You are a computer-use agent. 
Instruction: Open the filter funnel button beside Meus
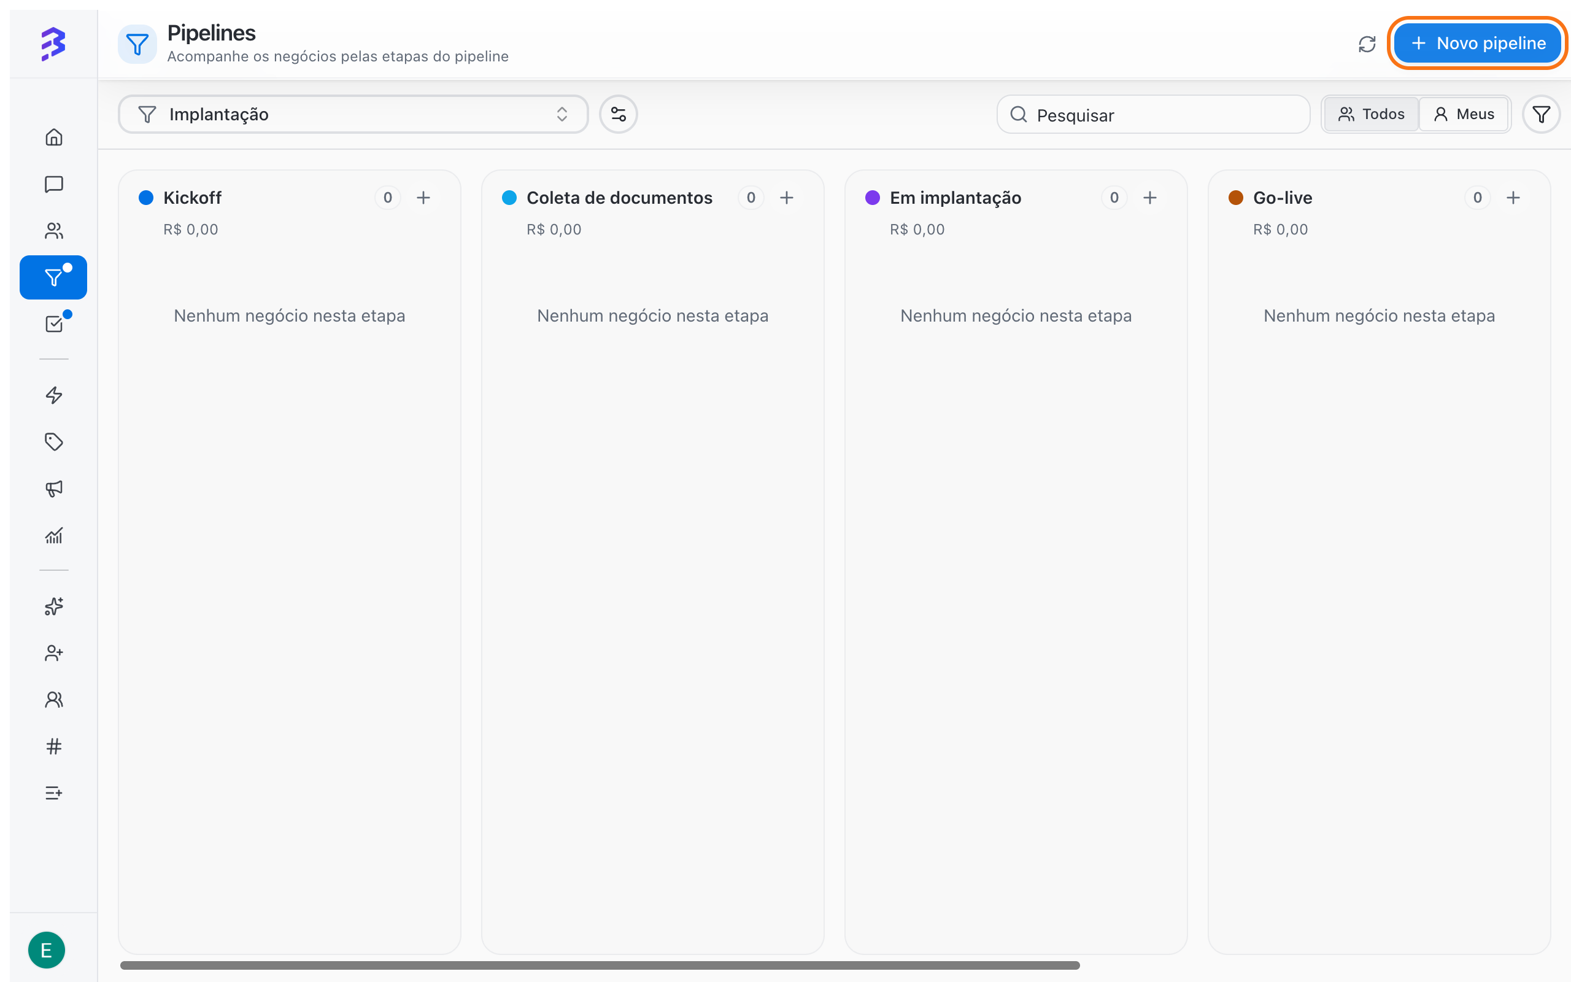1541,114
